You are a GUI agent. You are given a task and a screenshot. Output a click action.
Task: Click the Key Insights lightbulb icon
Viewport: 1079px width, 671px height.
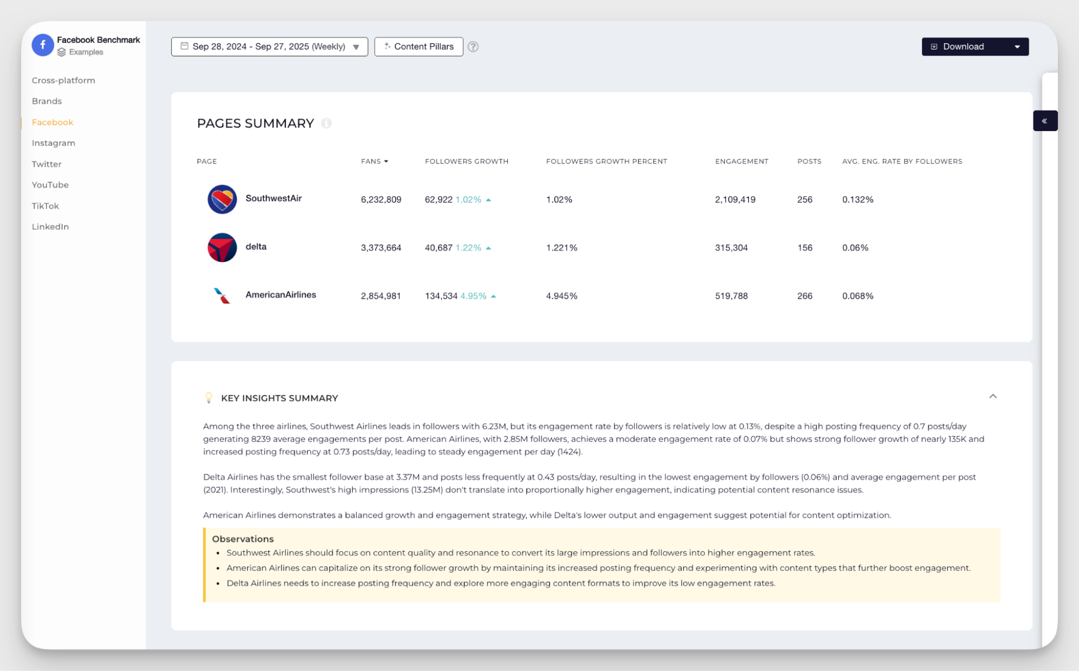209,398
